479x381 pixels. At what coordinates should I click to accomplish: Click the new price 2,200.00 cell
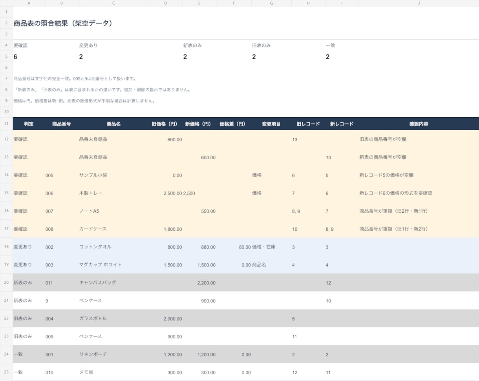click(x=199, y=283)
